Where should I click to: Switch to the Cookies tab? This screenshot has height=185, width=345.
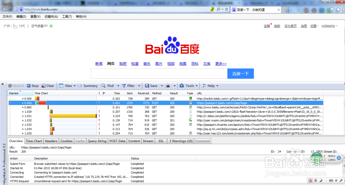(x=67, y=141)
